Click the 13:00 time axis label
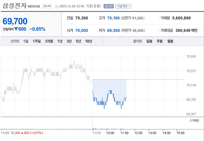 click(x=152, y=133)
